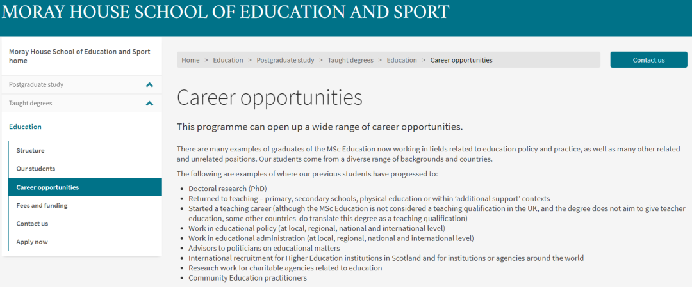Open Our students sidebar item

coord(36,169)
